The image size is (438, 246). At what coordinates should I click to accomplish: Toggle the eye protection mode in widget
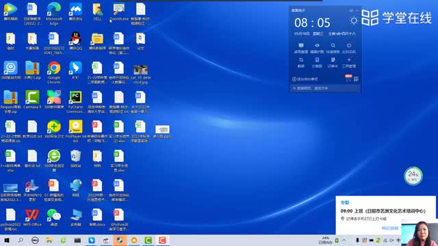317,46
